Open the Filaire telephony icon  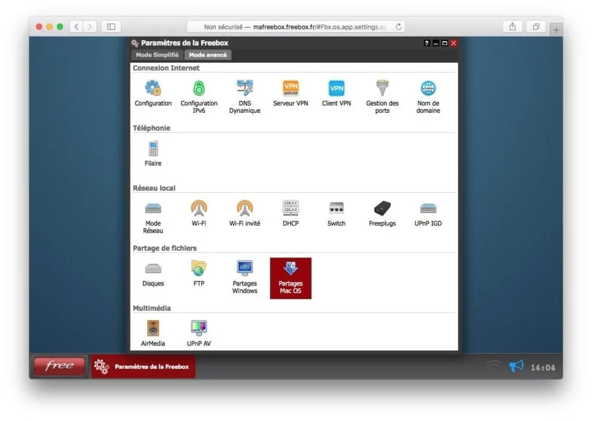pos(153,153)
